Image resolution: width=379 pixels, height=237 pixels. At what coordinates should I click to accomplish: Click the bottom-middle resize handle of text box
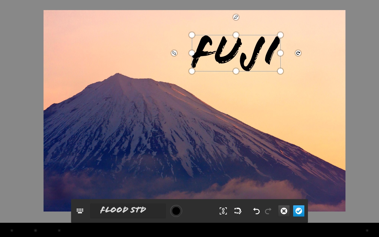[236, 71]
